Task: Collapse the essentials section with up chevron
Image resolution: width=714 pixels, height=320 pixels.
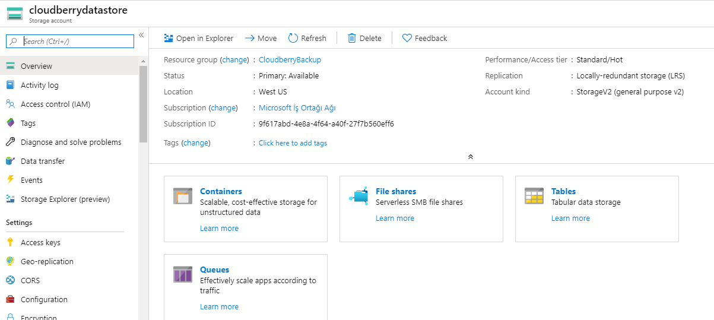Action: 470,157
